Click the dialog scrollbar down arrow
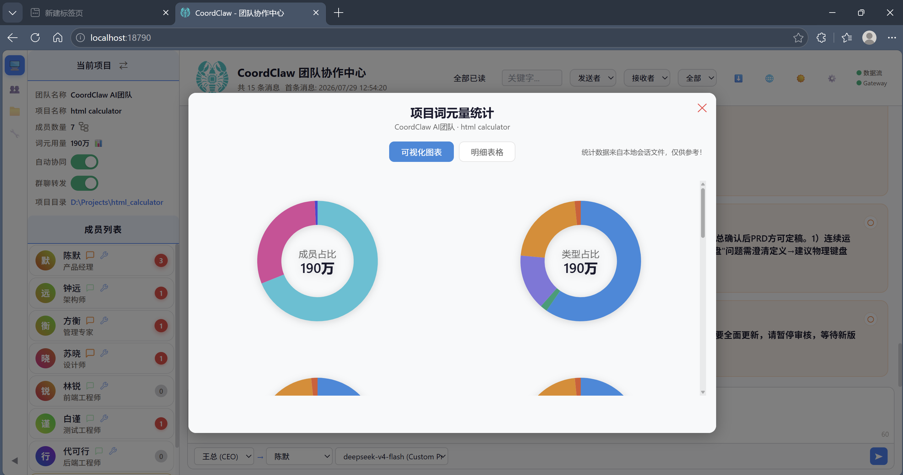Screen dimensions: 903x475 pyautogui.click(x=703, y=392)
